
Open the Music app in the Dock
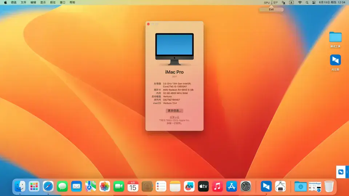(x=217, y=186)
